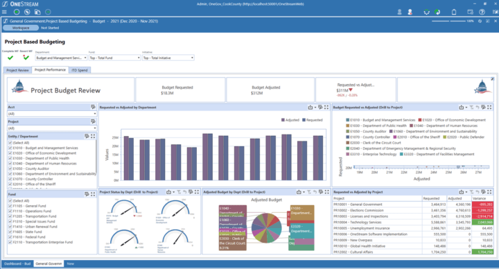Clear the Acct filter selection icon
The width and height of the screenshot is (499, 269).
click(93, 107)
